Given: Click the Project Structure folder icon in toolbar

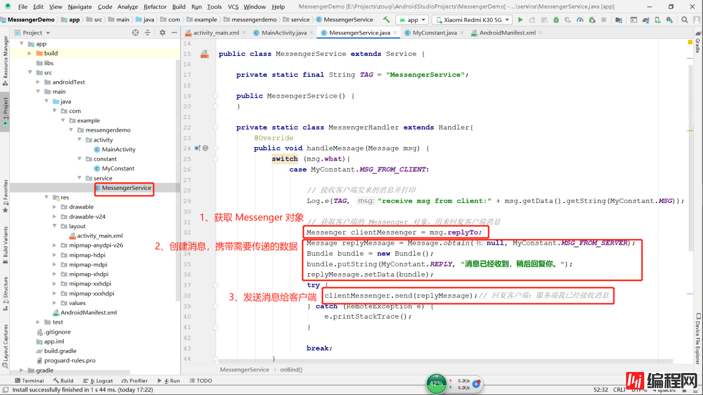Looking at the screenshot, I should click(618, 20).
